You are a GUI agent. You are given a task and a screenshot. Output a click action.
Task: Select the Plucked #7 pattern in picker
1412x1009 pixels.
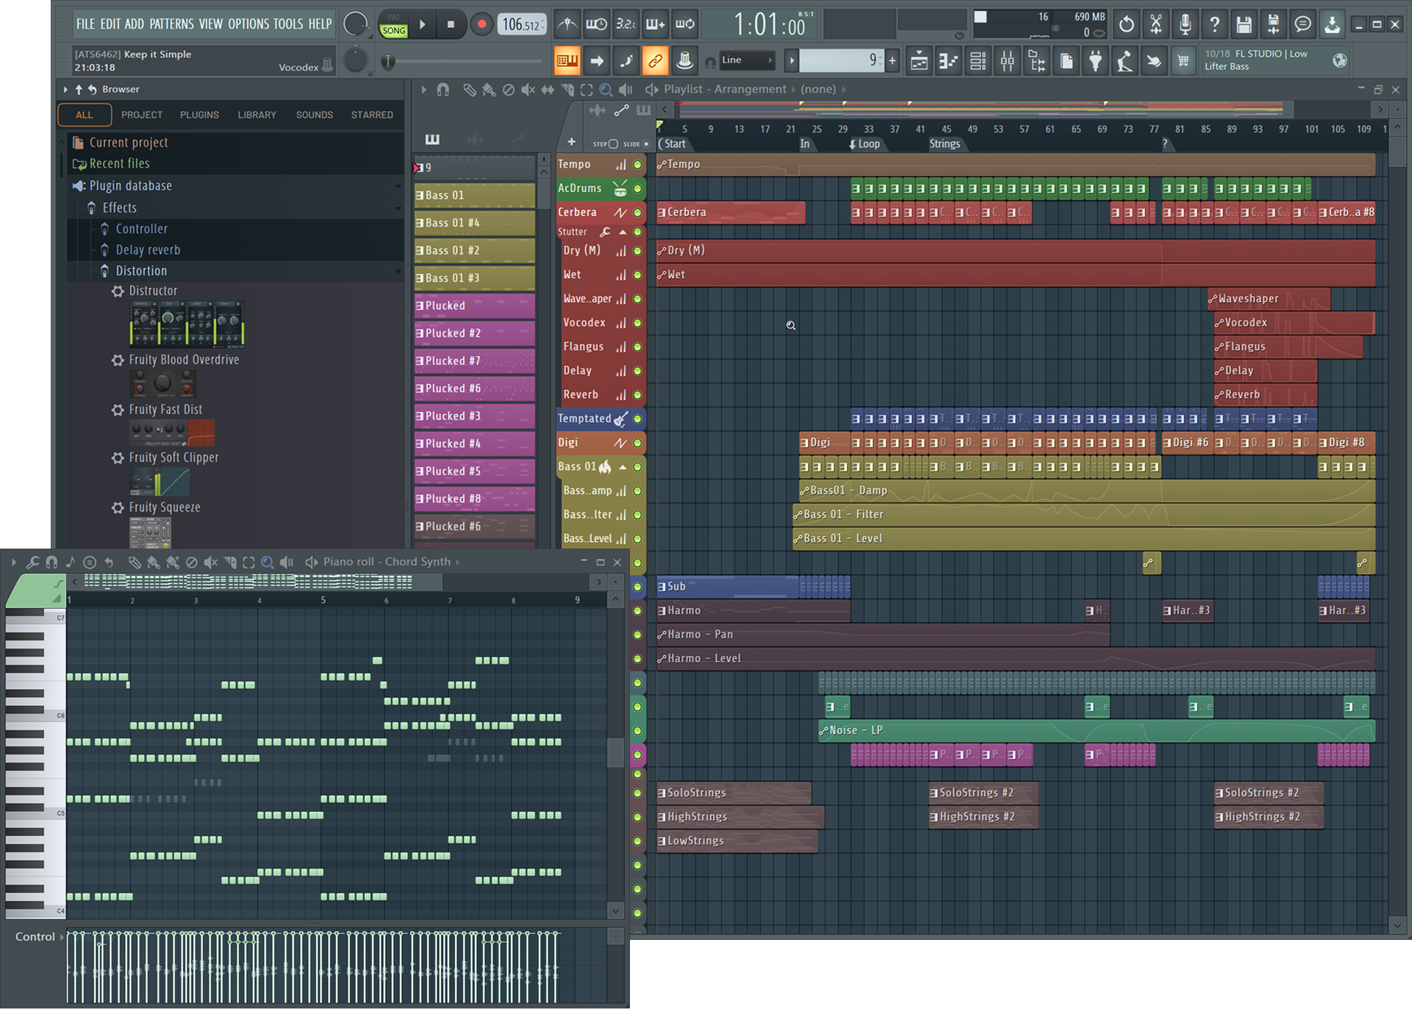click(x=474, y=361)
